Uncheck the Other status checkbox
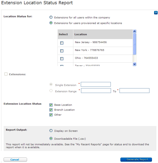 pyautogui.click(x=51, y=115)
